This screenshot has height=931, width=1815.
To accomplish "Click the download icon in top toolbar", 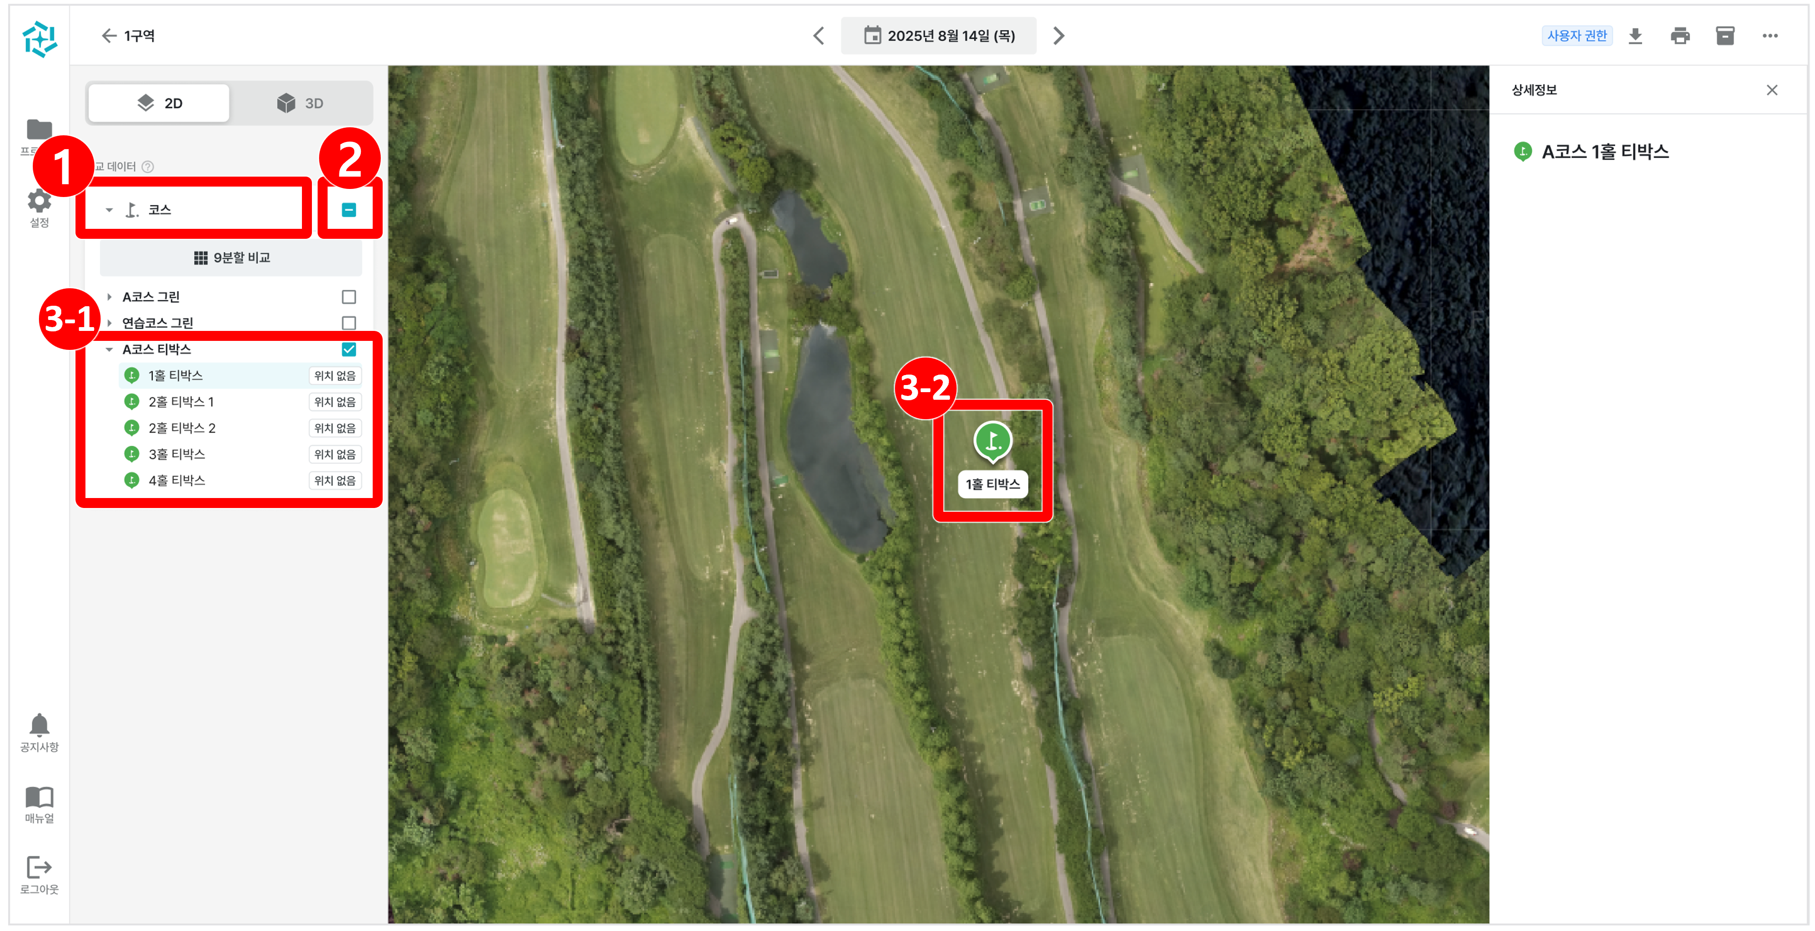I will 1636,36.
